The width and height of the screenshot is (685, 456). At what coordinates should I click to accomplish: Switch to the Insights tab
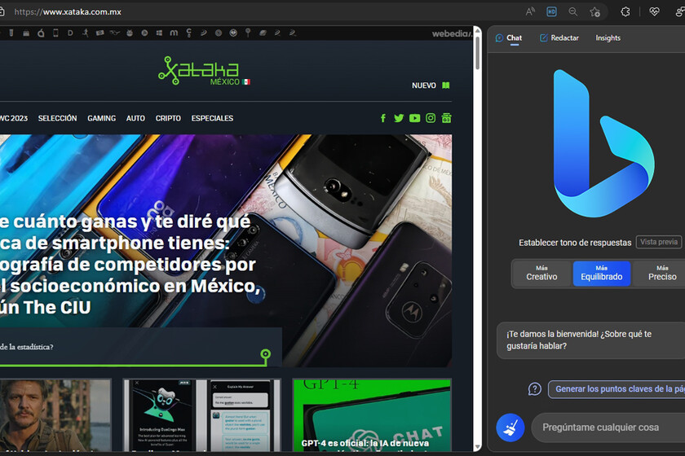coord(608,38)
